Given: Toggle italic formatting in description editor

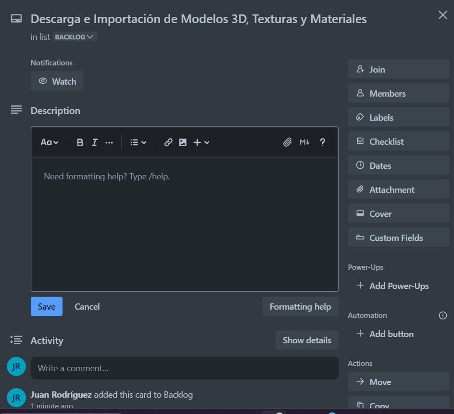Looking at the screenshot, I should [x=94, y=142].
